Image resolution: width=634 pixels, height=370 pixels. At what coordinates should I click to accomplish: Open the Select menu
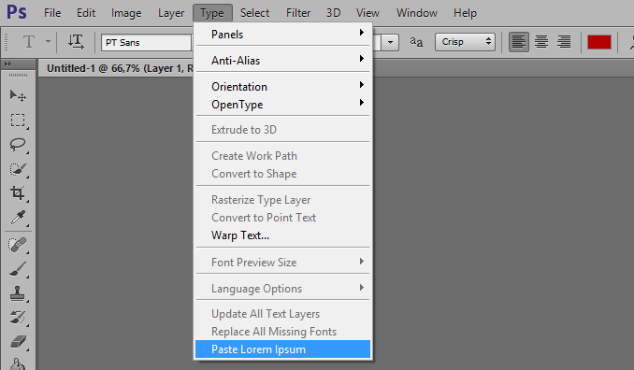point(254,13)
